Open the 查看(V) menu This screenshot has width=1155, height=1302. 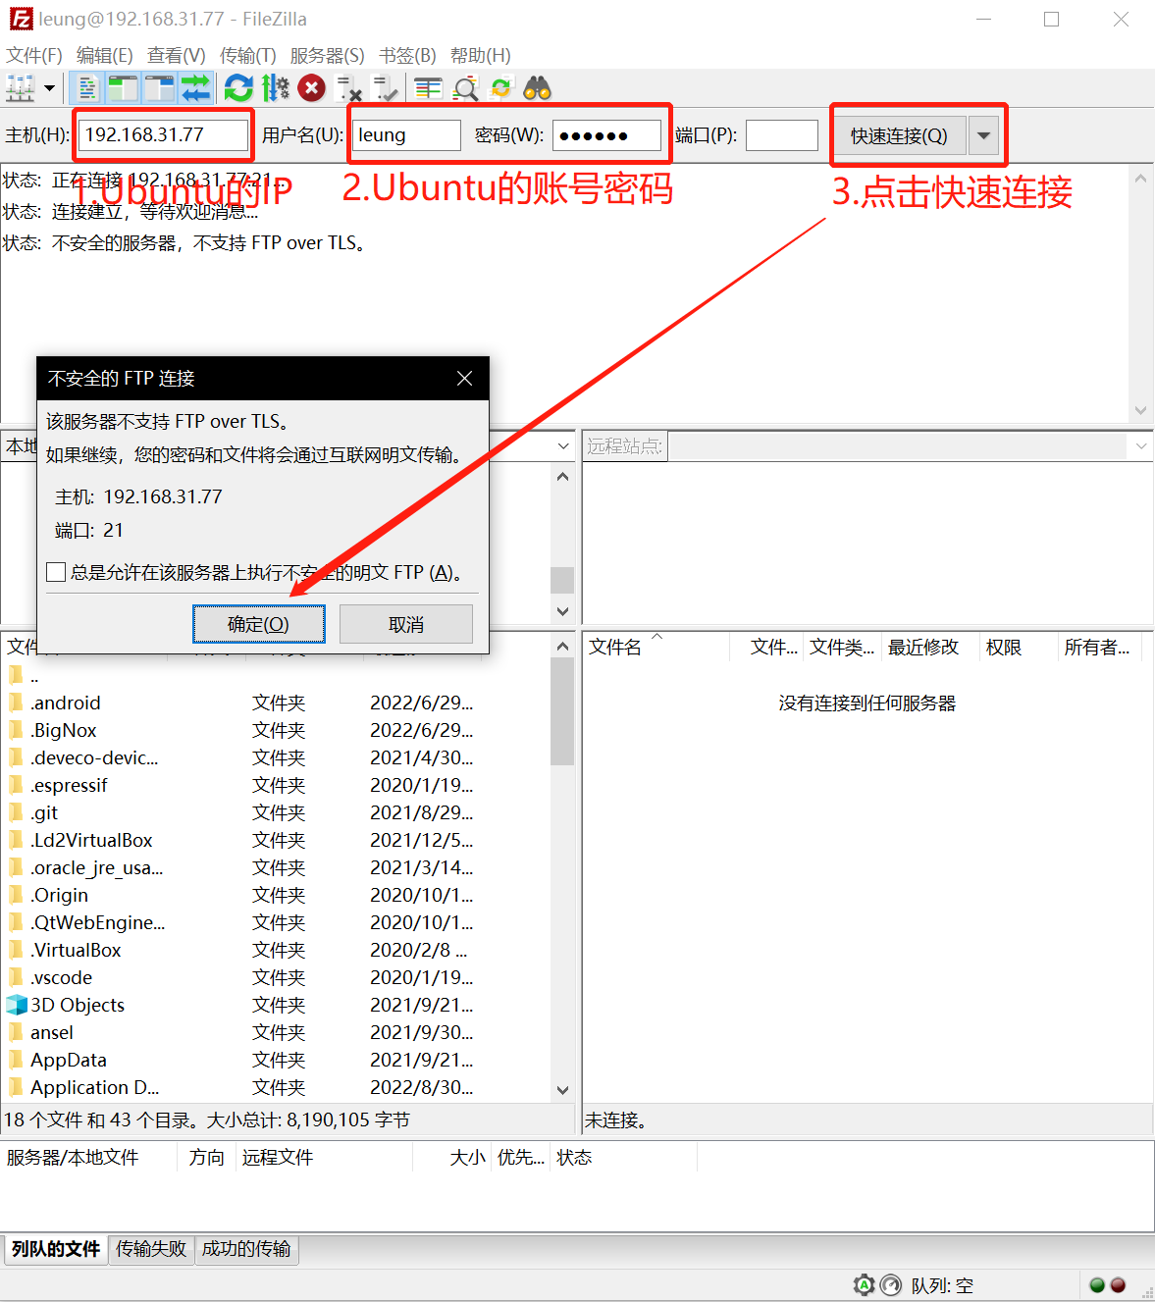(177, 56)
